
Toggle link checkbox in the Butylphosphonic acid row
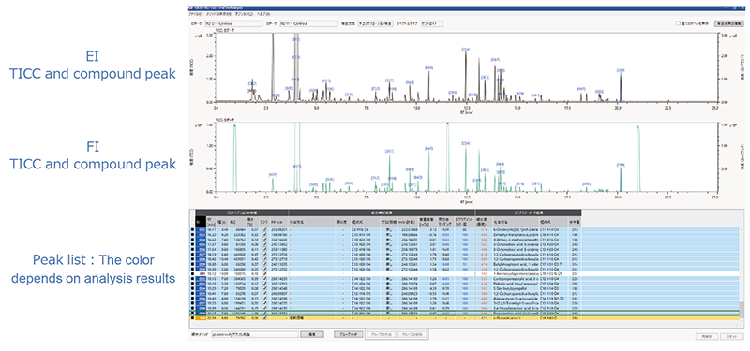tap(265, 264)
